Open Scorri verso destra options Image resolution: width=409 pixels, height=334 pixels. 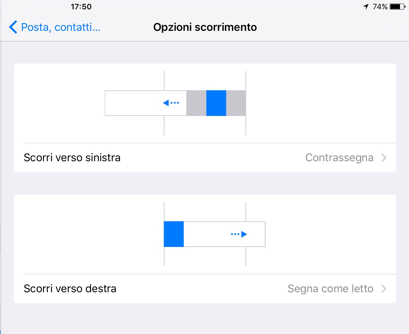coord(205,289)
